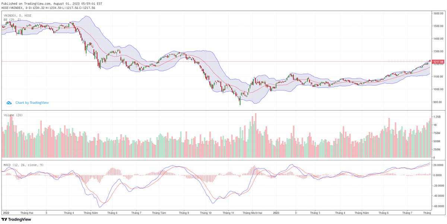Click 'Tháng Hai' on the time axis

pyautogui.click(x=27, y=213)
